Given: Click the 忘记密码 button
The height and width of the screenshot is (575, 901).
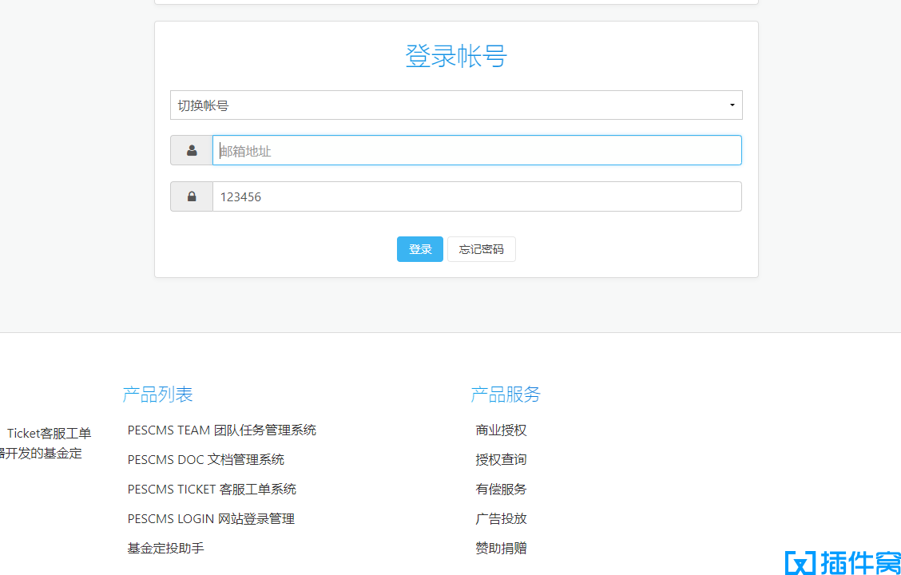Looking at the screenshot, I should (x=482, y=249).
